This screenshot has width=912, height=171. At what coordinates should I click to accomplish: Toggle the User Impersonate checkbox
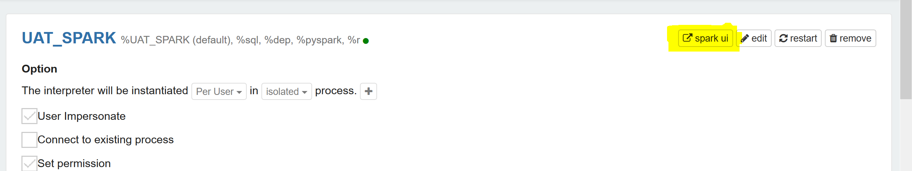coord(29,116)
